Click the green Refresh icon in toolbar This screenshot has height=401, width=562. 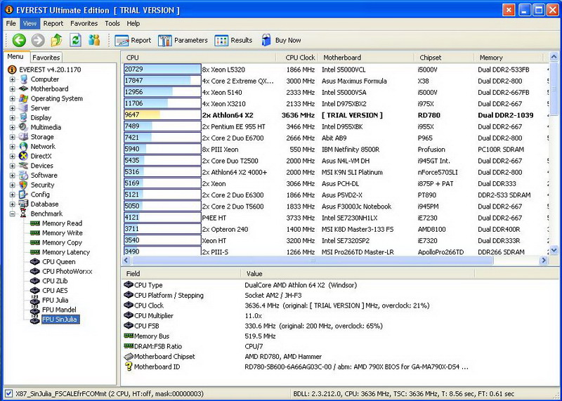(x=75, y=41)
